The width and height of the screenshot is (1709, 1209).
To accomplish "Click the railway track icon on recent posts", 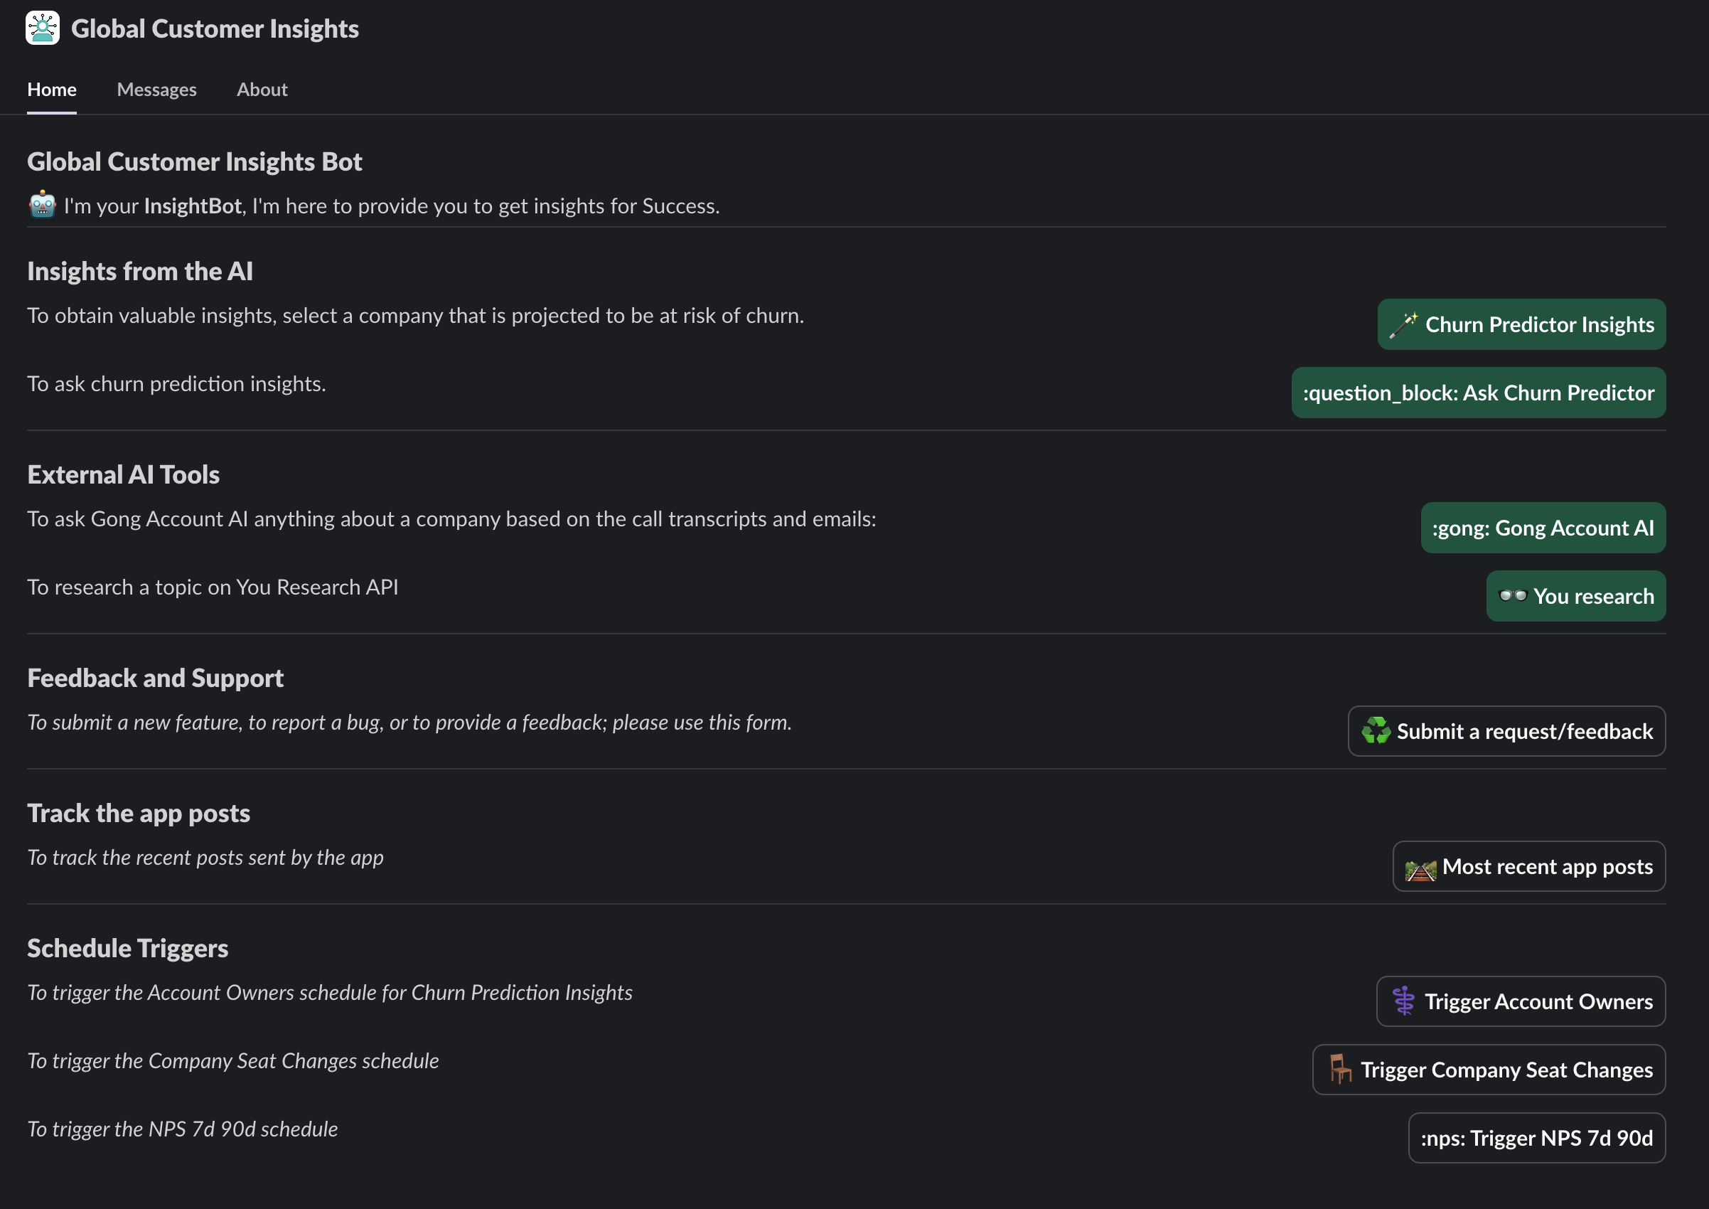I will (1420, 868).
